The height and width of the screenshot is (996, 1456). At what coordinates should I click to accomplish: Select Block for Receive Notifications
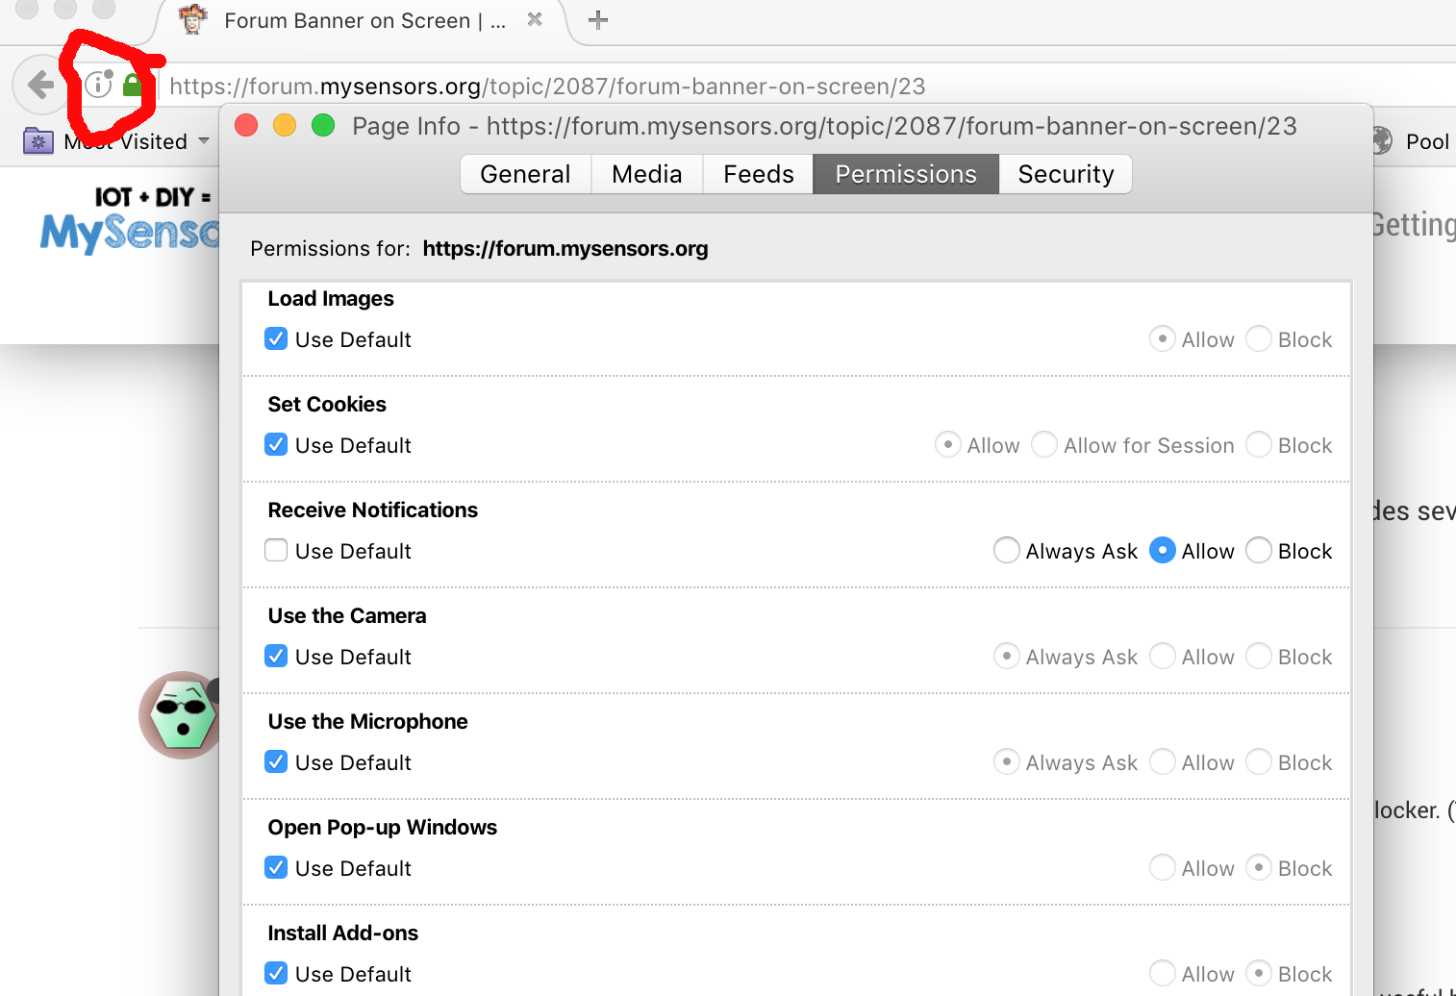(x=1259, y=551)
